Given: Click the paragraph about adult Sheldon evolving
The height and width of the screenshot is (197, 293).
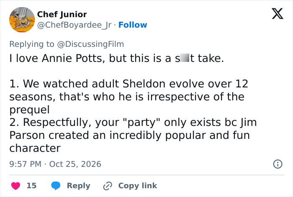Looking at the screenshot, I should click(129, 97).
